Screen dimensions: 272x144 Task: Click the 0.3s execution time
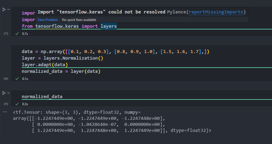point(25,104)
